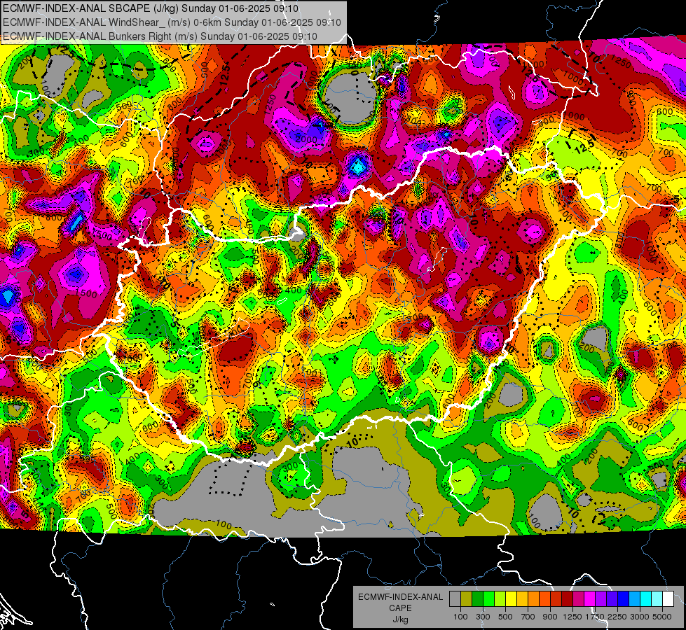686x630 pixels.
Task: Click the legend value 1250
Action: pyautogui.click(x=572, y=617)
